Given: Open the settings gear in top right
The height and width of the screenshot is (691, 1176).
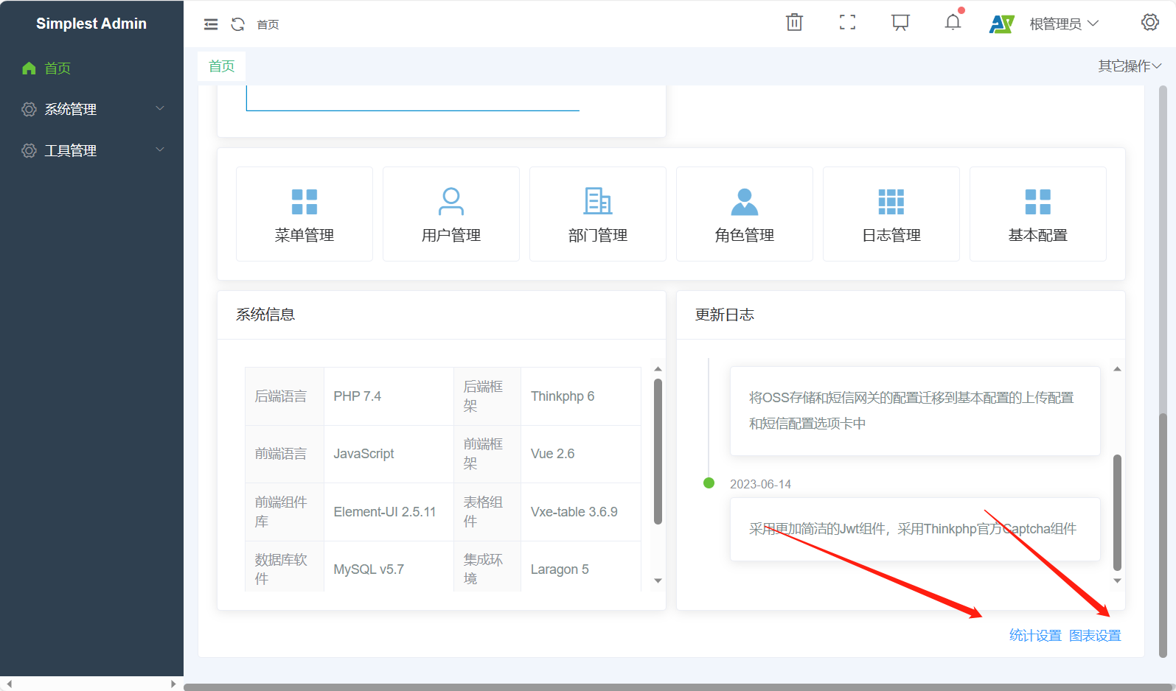Looking at the screenshot, I should 1149,23.
